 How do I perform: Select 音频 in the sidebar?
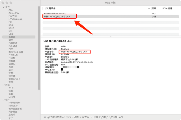tap(11, 82)
